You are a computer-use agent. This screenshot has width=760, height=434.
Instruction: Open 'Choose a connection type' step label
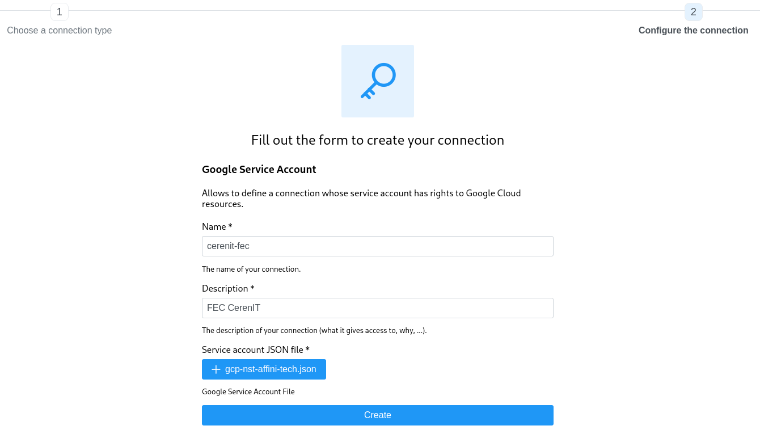point(60,31)
